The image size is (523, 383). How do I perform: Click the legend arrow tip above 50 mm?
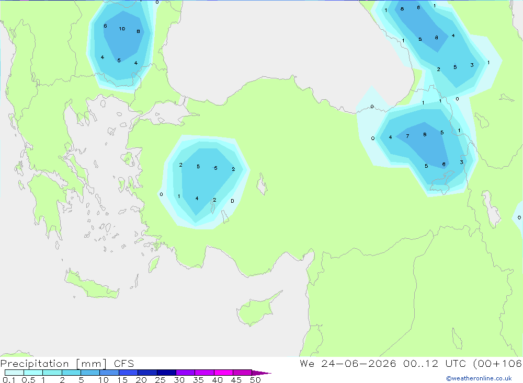261,373
